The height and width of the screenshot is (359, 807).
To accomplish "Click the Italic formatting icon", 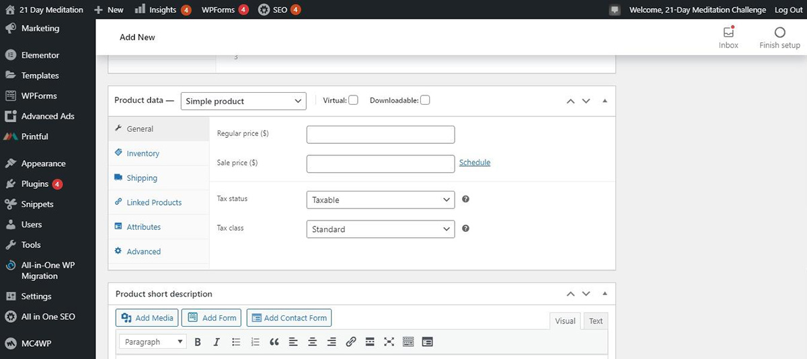I will tap(217, 342).
